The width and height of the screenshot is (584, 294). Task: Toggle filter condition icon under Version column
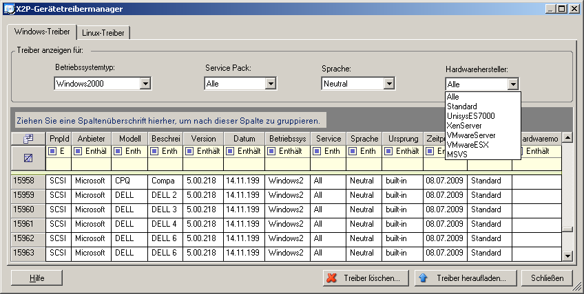pos(189,151)
